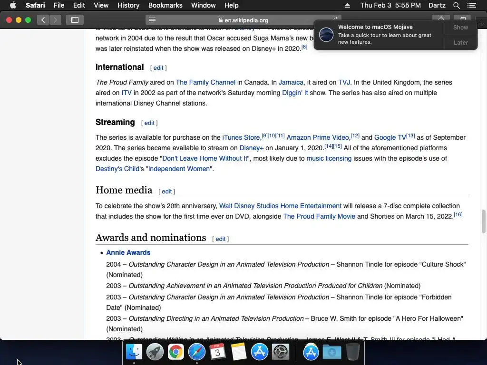Viewport: 487px width, 365px height.
Task: Edit the Home media section
Action: [x=166, y=192]
